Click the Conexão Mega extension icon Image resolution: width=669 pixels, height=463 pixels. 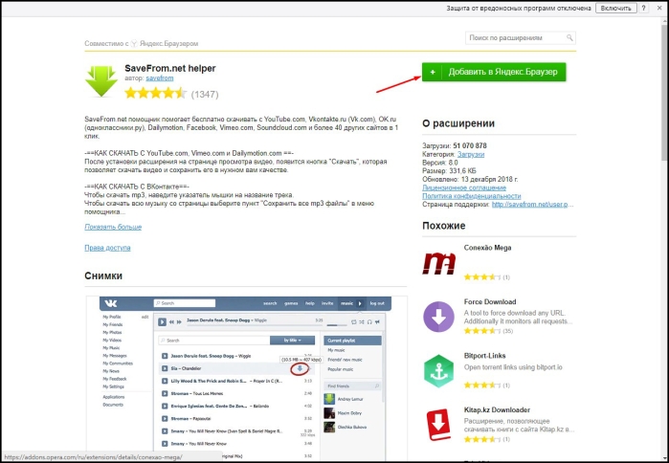pos(439,263)
